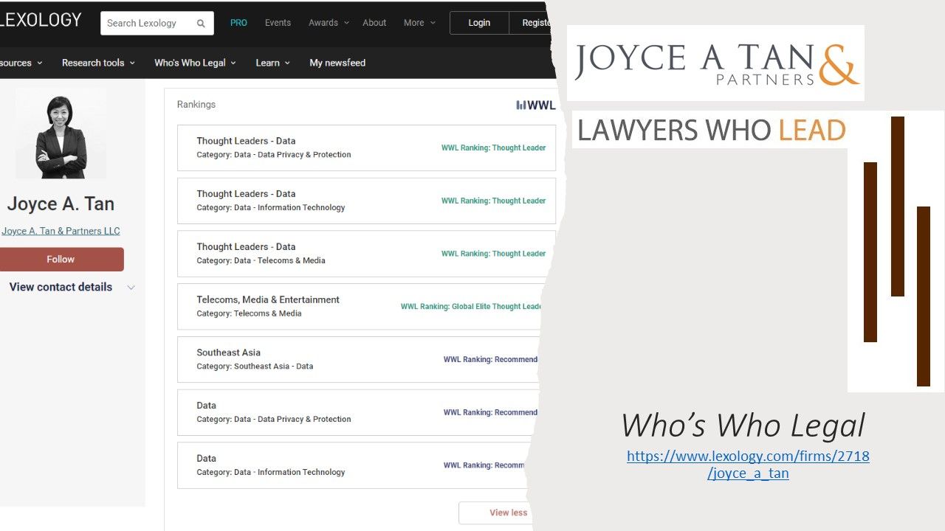
Task: Select Data - Data Privacy & Protection row
Action: (357, 412)
